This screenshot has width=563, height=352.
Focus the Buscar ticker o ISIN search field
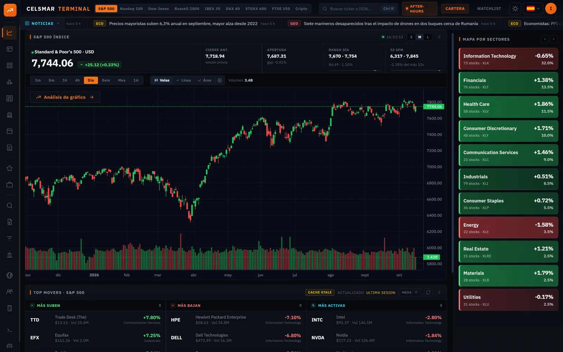(358, 8)
